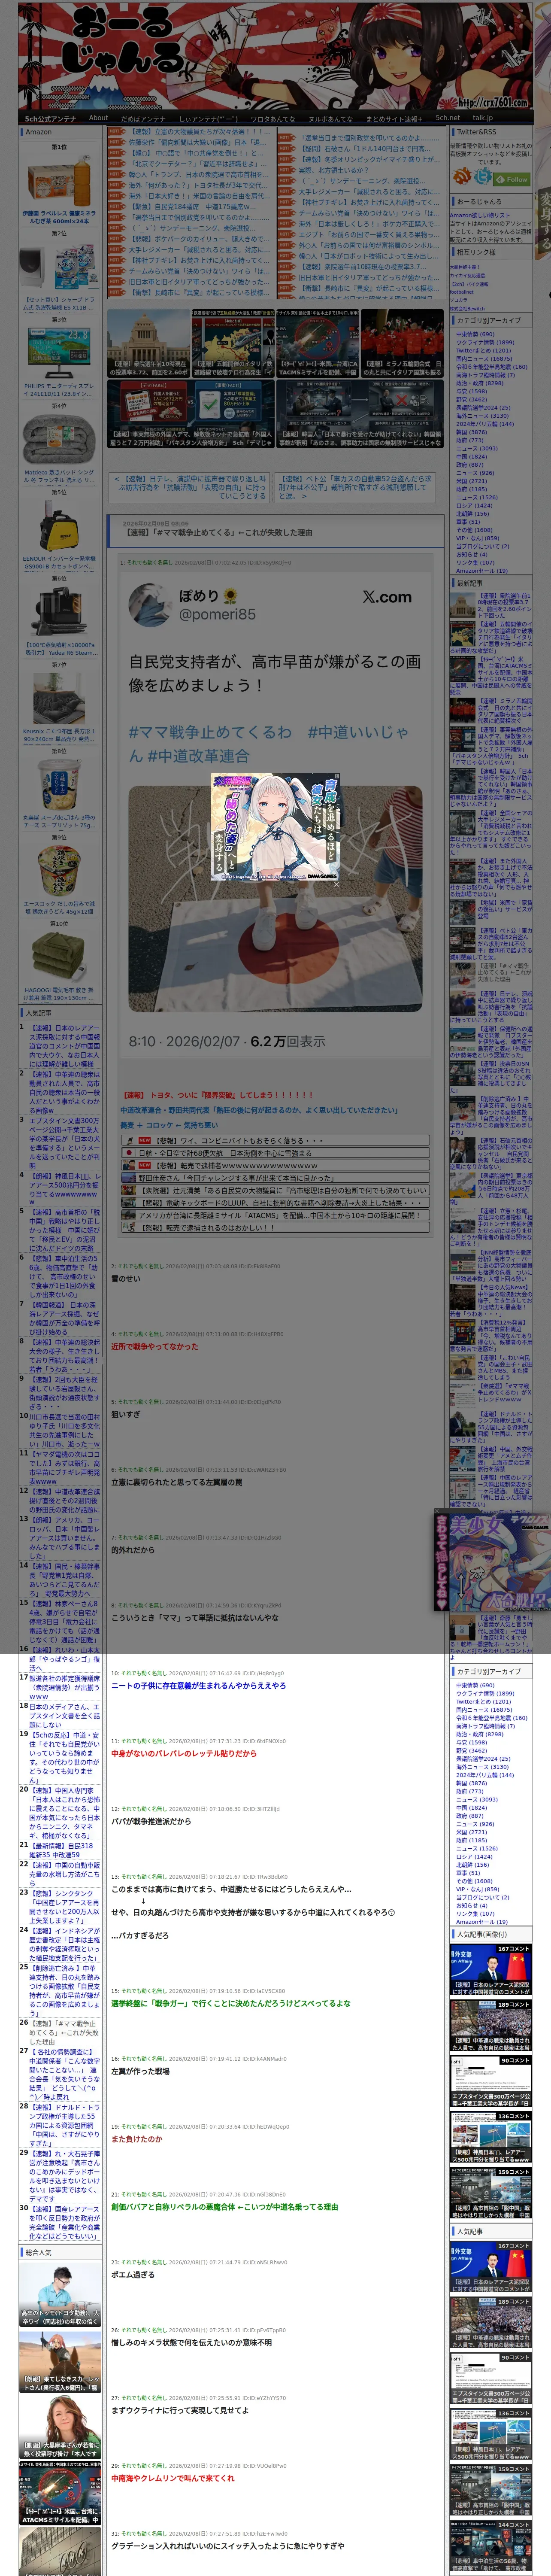Open だめぽアンテナ in the nav bar
This screenshot has height=2576, width=551.
coord(142,118)
